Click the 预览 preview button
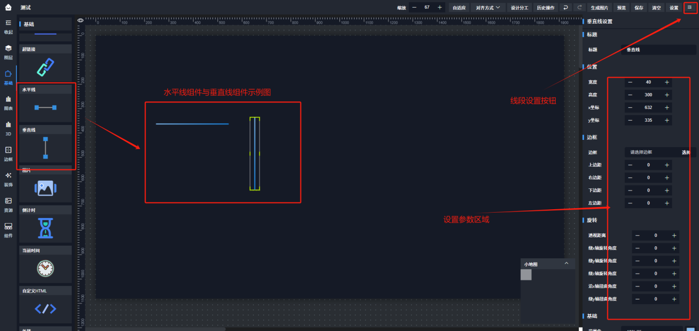This screenshot has height=331, width=699. click(x=621, y=8)
